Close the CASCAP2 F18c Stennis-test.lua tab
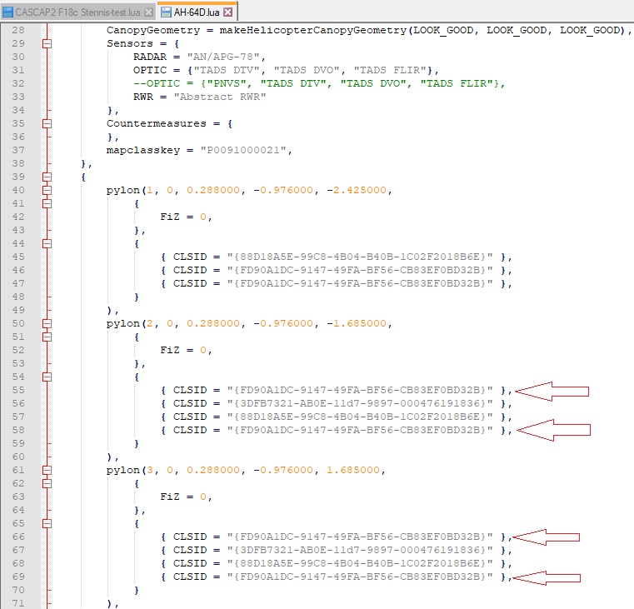The height and width of the screenshot is (609, 634). click(148, 12)
